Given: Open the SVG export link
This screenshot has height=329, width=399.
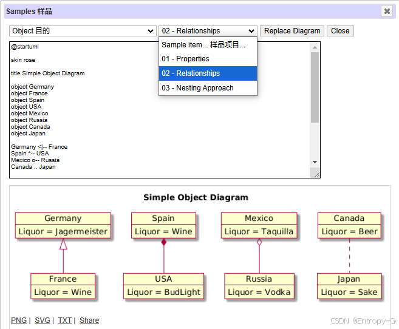Looking at the screenshot, I should [x=43, y=320].
